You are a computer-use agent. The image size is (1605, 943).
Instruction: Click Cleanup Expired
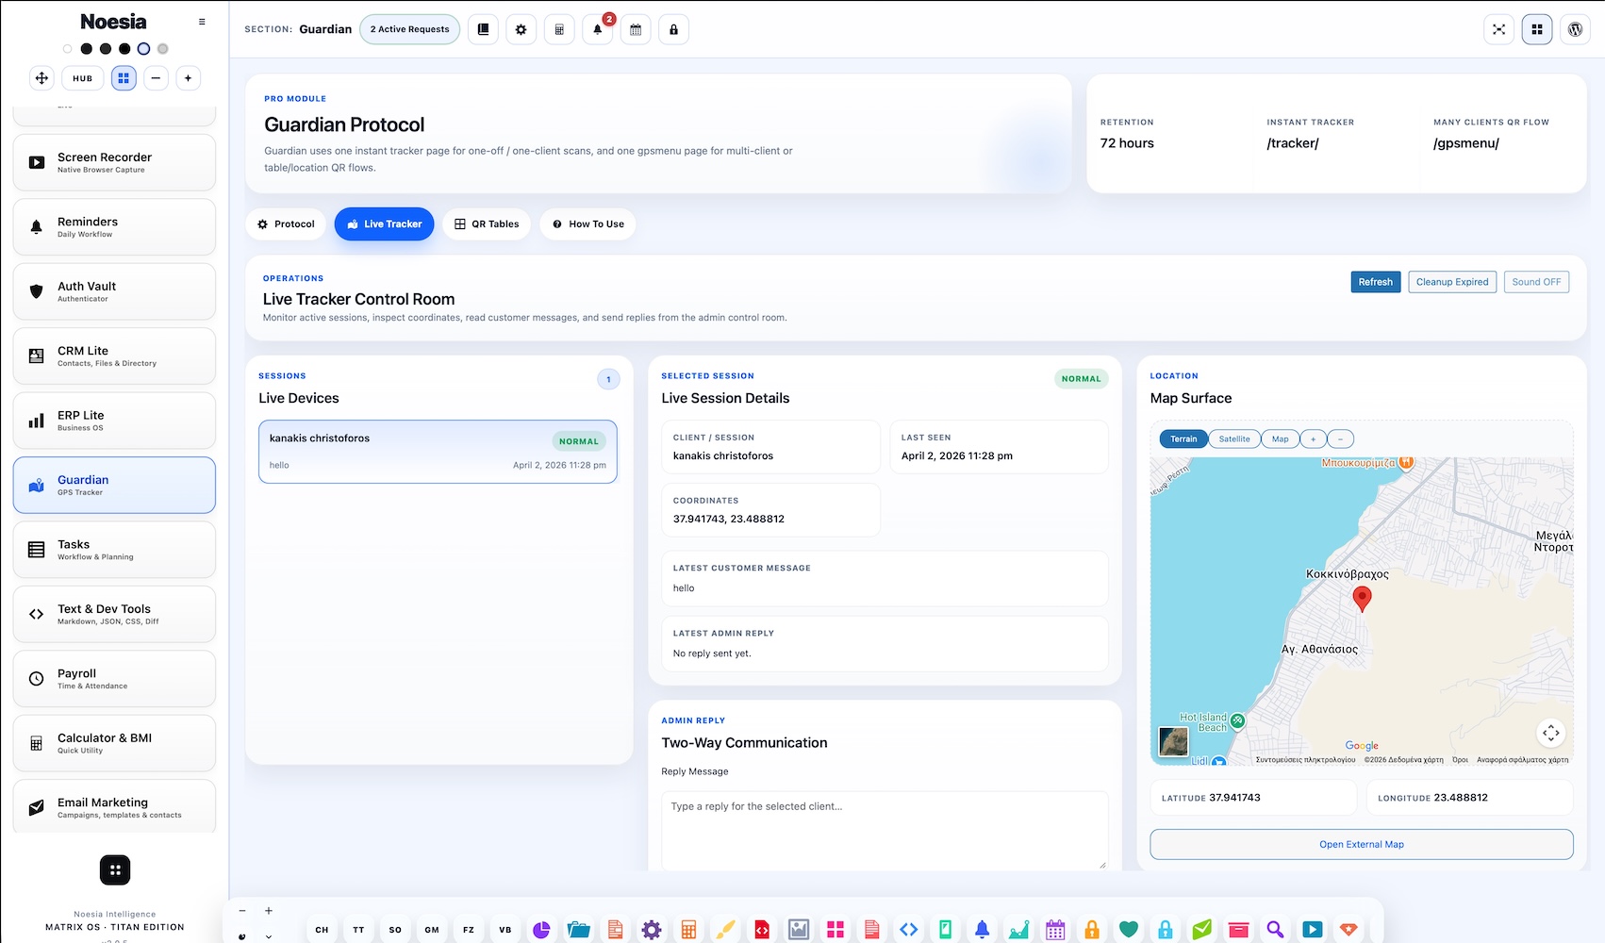coord(1452,282)
